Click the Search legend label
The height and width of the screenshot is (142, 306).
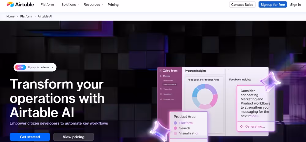tap(185, 128)
